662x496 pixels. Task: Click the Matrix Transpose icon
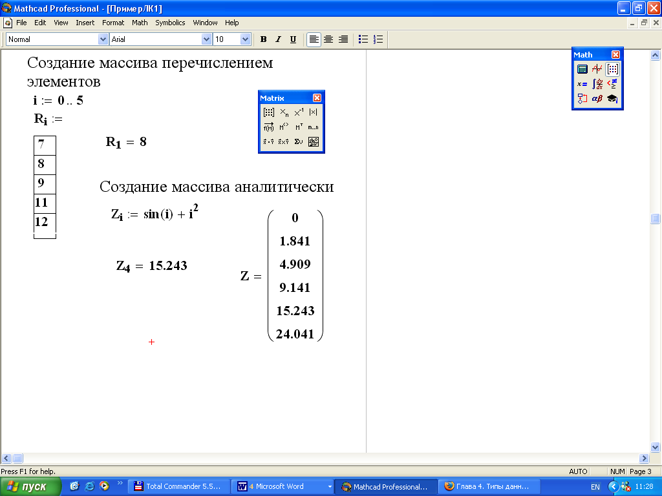click(299, 127)
